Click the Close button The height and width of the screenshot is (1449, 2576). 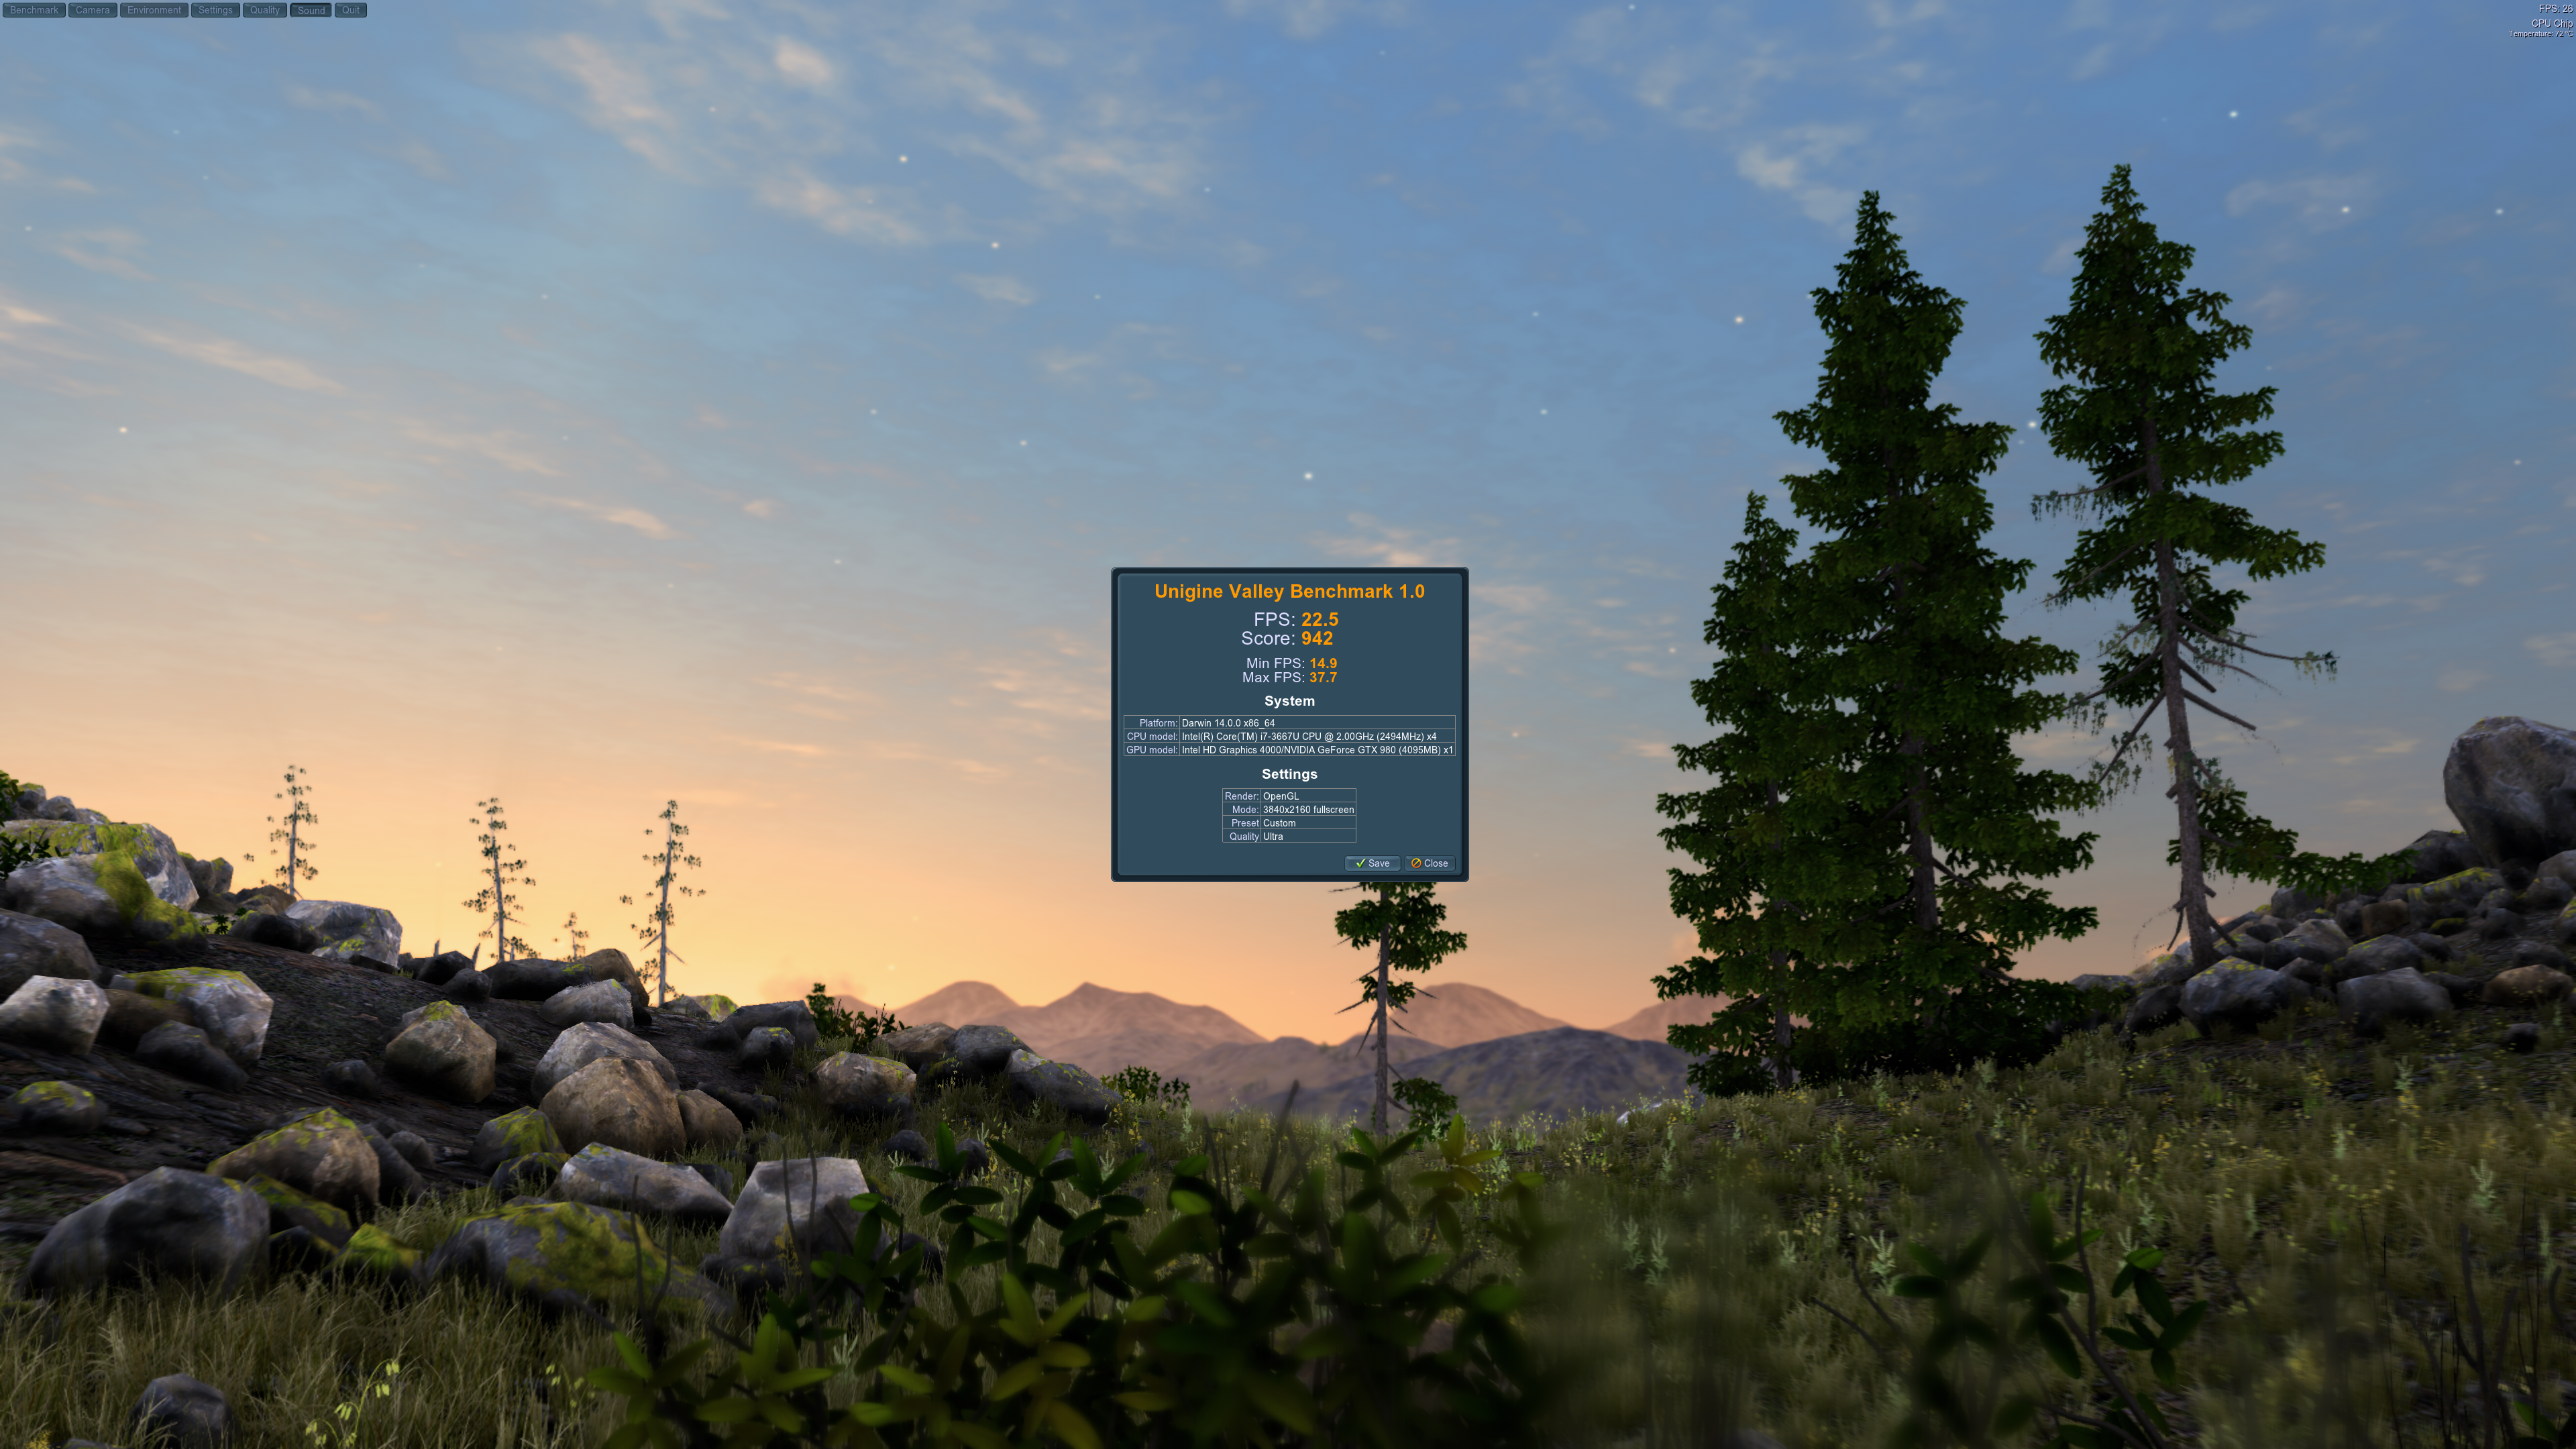coord(1430,861)
